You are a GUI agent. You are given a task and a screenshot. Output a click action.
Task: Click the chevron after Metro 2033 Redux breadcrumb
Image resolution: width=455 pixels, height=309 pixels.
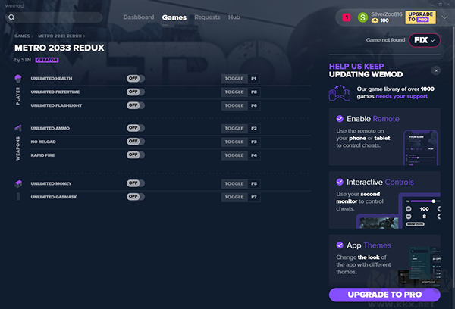coord(84,36)
